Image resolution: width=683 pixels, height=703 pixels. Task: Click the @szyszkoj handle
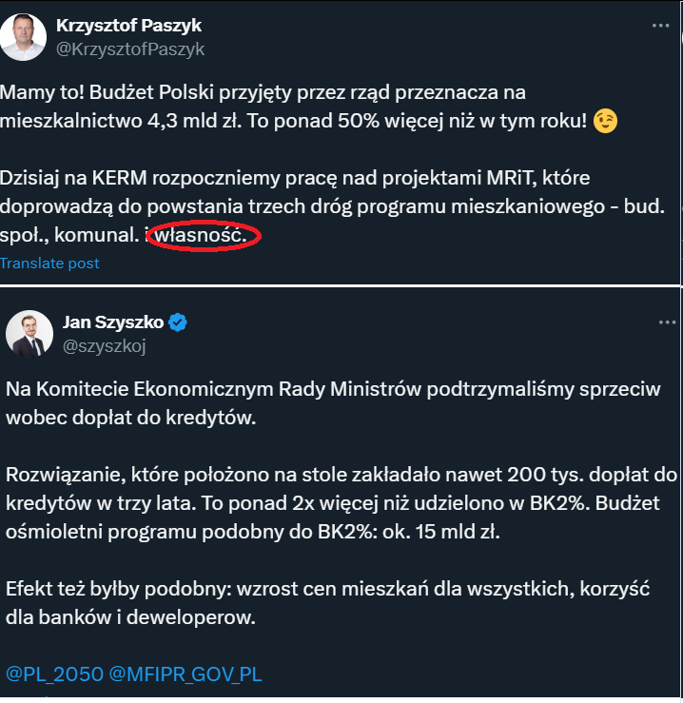(x=104, y=346)
